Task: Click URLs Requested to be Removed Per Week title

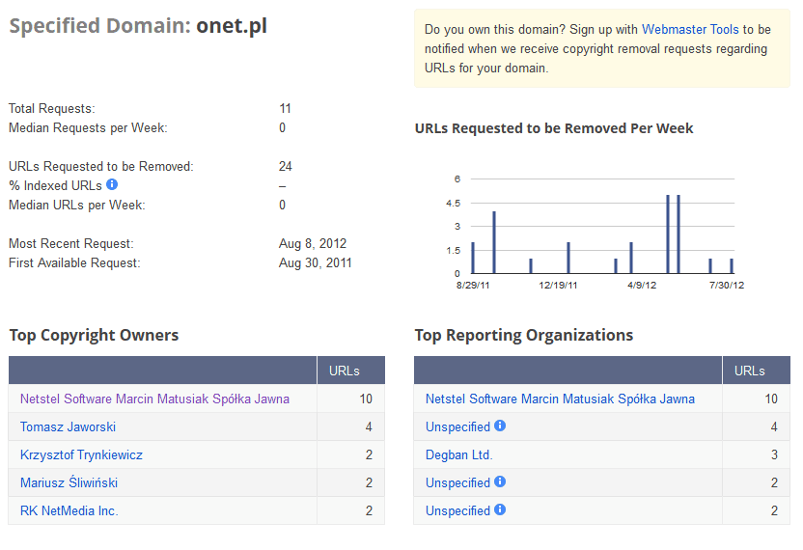Action: tap(554, 128)
